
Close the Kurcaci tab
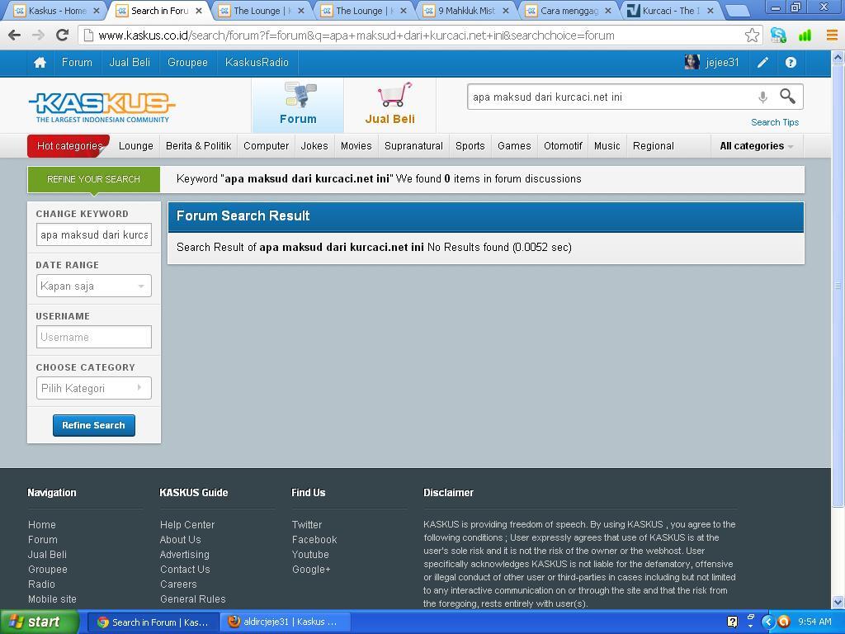coord(710,11)
